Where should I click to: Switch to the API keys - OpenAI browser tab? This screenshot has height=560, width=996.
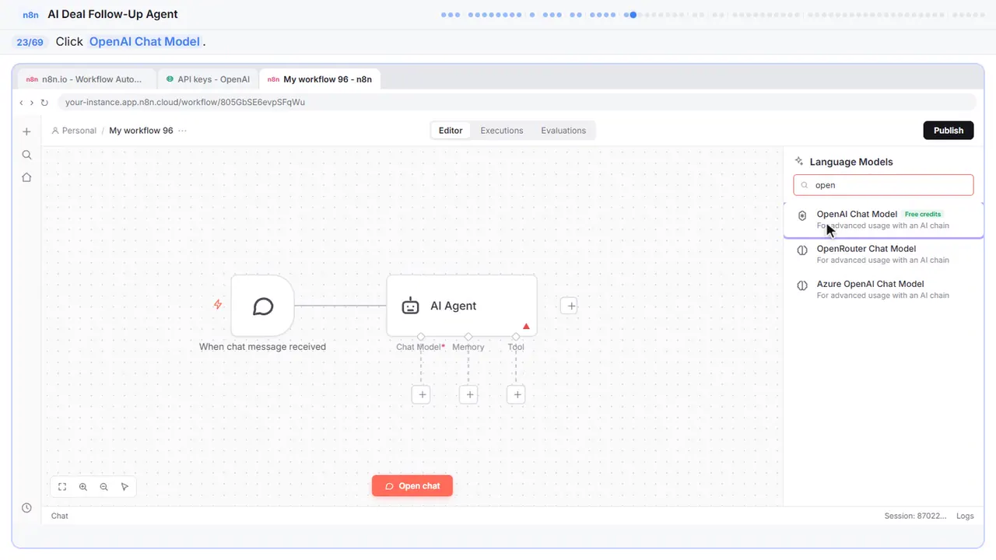click(208, 79)
